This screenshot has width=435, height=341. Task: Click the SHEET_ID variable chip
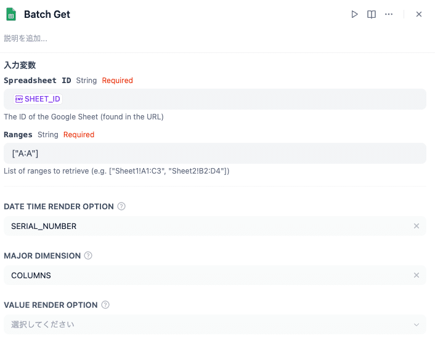[x=38, y=99]
